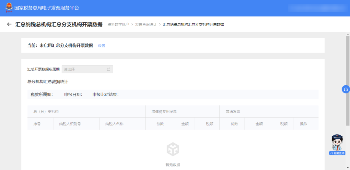Open the 征纳互动 cartoon assistant
Viewport: 350px width, 170px height.
[337, 145]
